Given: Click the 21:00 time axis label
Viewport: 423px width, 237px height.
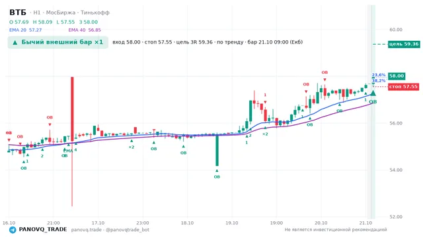Looking at the screenshot, I should point(54,223).
